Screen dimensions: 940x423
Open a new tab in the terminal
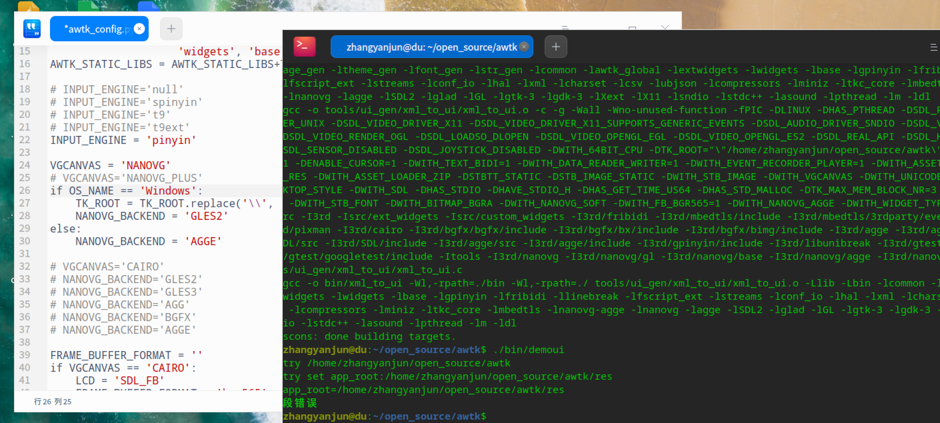pyautogui.click(x=555, y=47)
